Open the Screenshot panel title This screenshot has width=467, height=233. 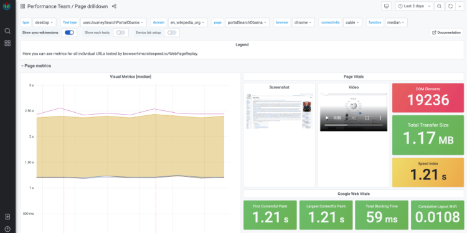(x=279, y=87)
